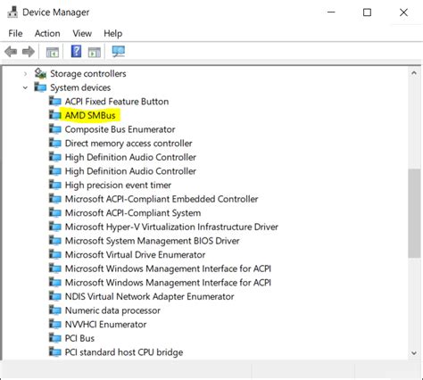This screenshot has width=423, height=380.
Task: Open the View menu
Action: (82, 33)
